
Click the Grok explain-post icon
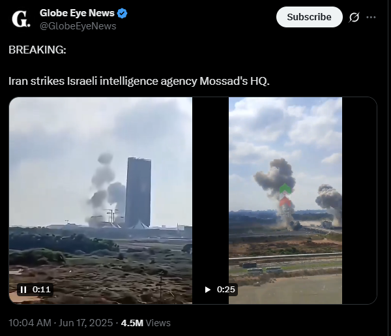(x=354, y=17)
